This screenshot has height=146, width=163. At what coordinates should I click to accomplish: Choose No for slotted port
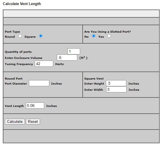pyautogui.click(x=94, y=36)
